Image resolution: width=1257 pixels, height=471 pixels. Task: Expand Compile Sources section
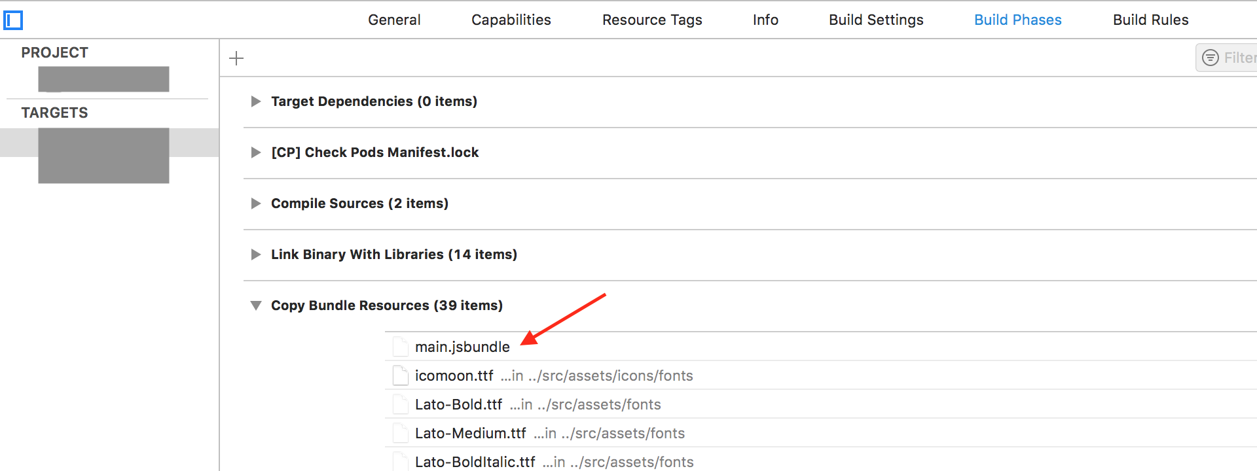tap(256, 203)
